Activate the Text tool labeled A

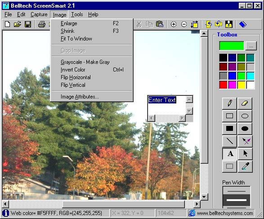point(230,154)
